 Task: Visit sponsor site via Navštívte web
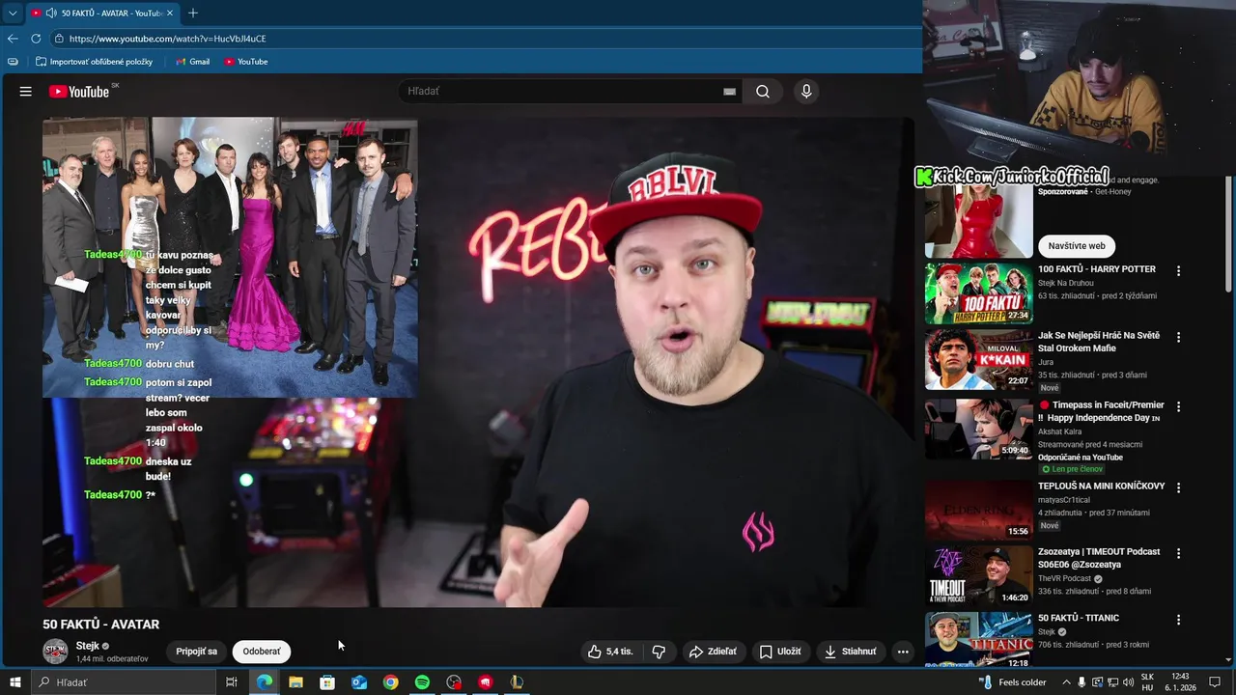[1077, 246]
